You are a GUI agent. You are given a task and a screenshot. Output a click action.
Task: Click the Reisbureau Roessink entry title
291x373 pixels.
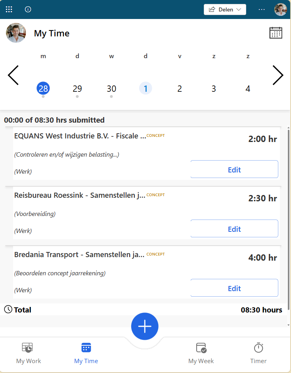80,195
